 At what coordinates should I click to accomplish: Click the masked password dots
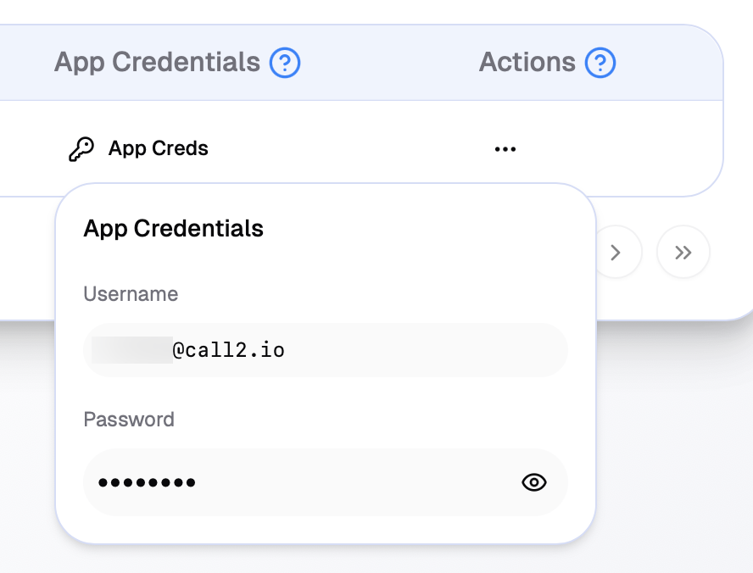click(147, 483)
